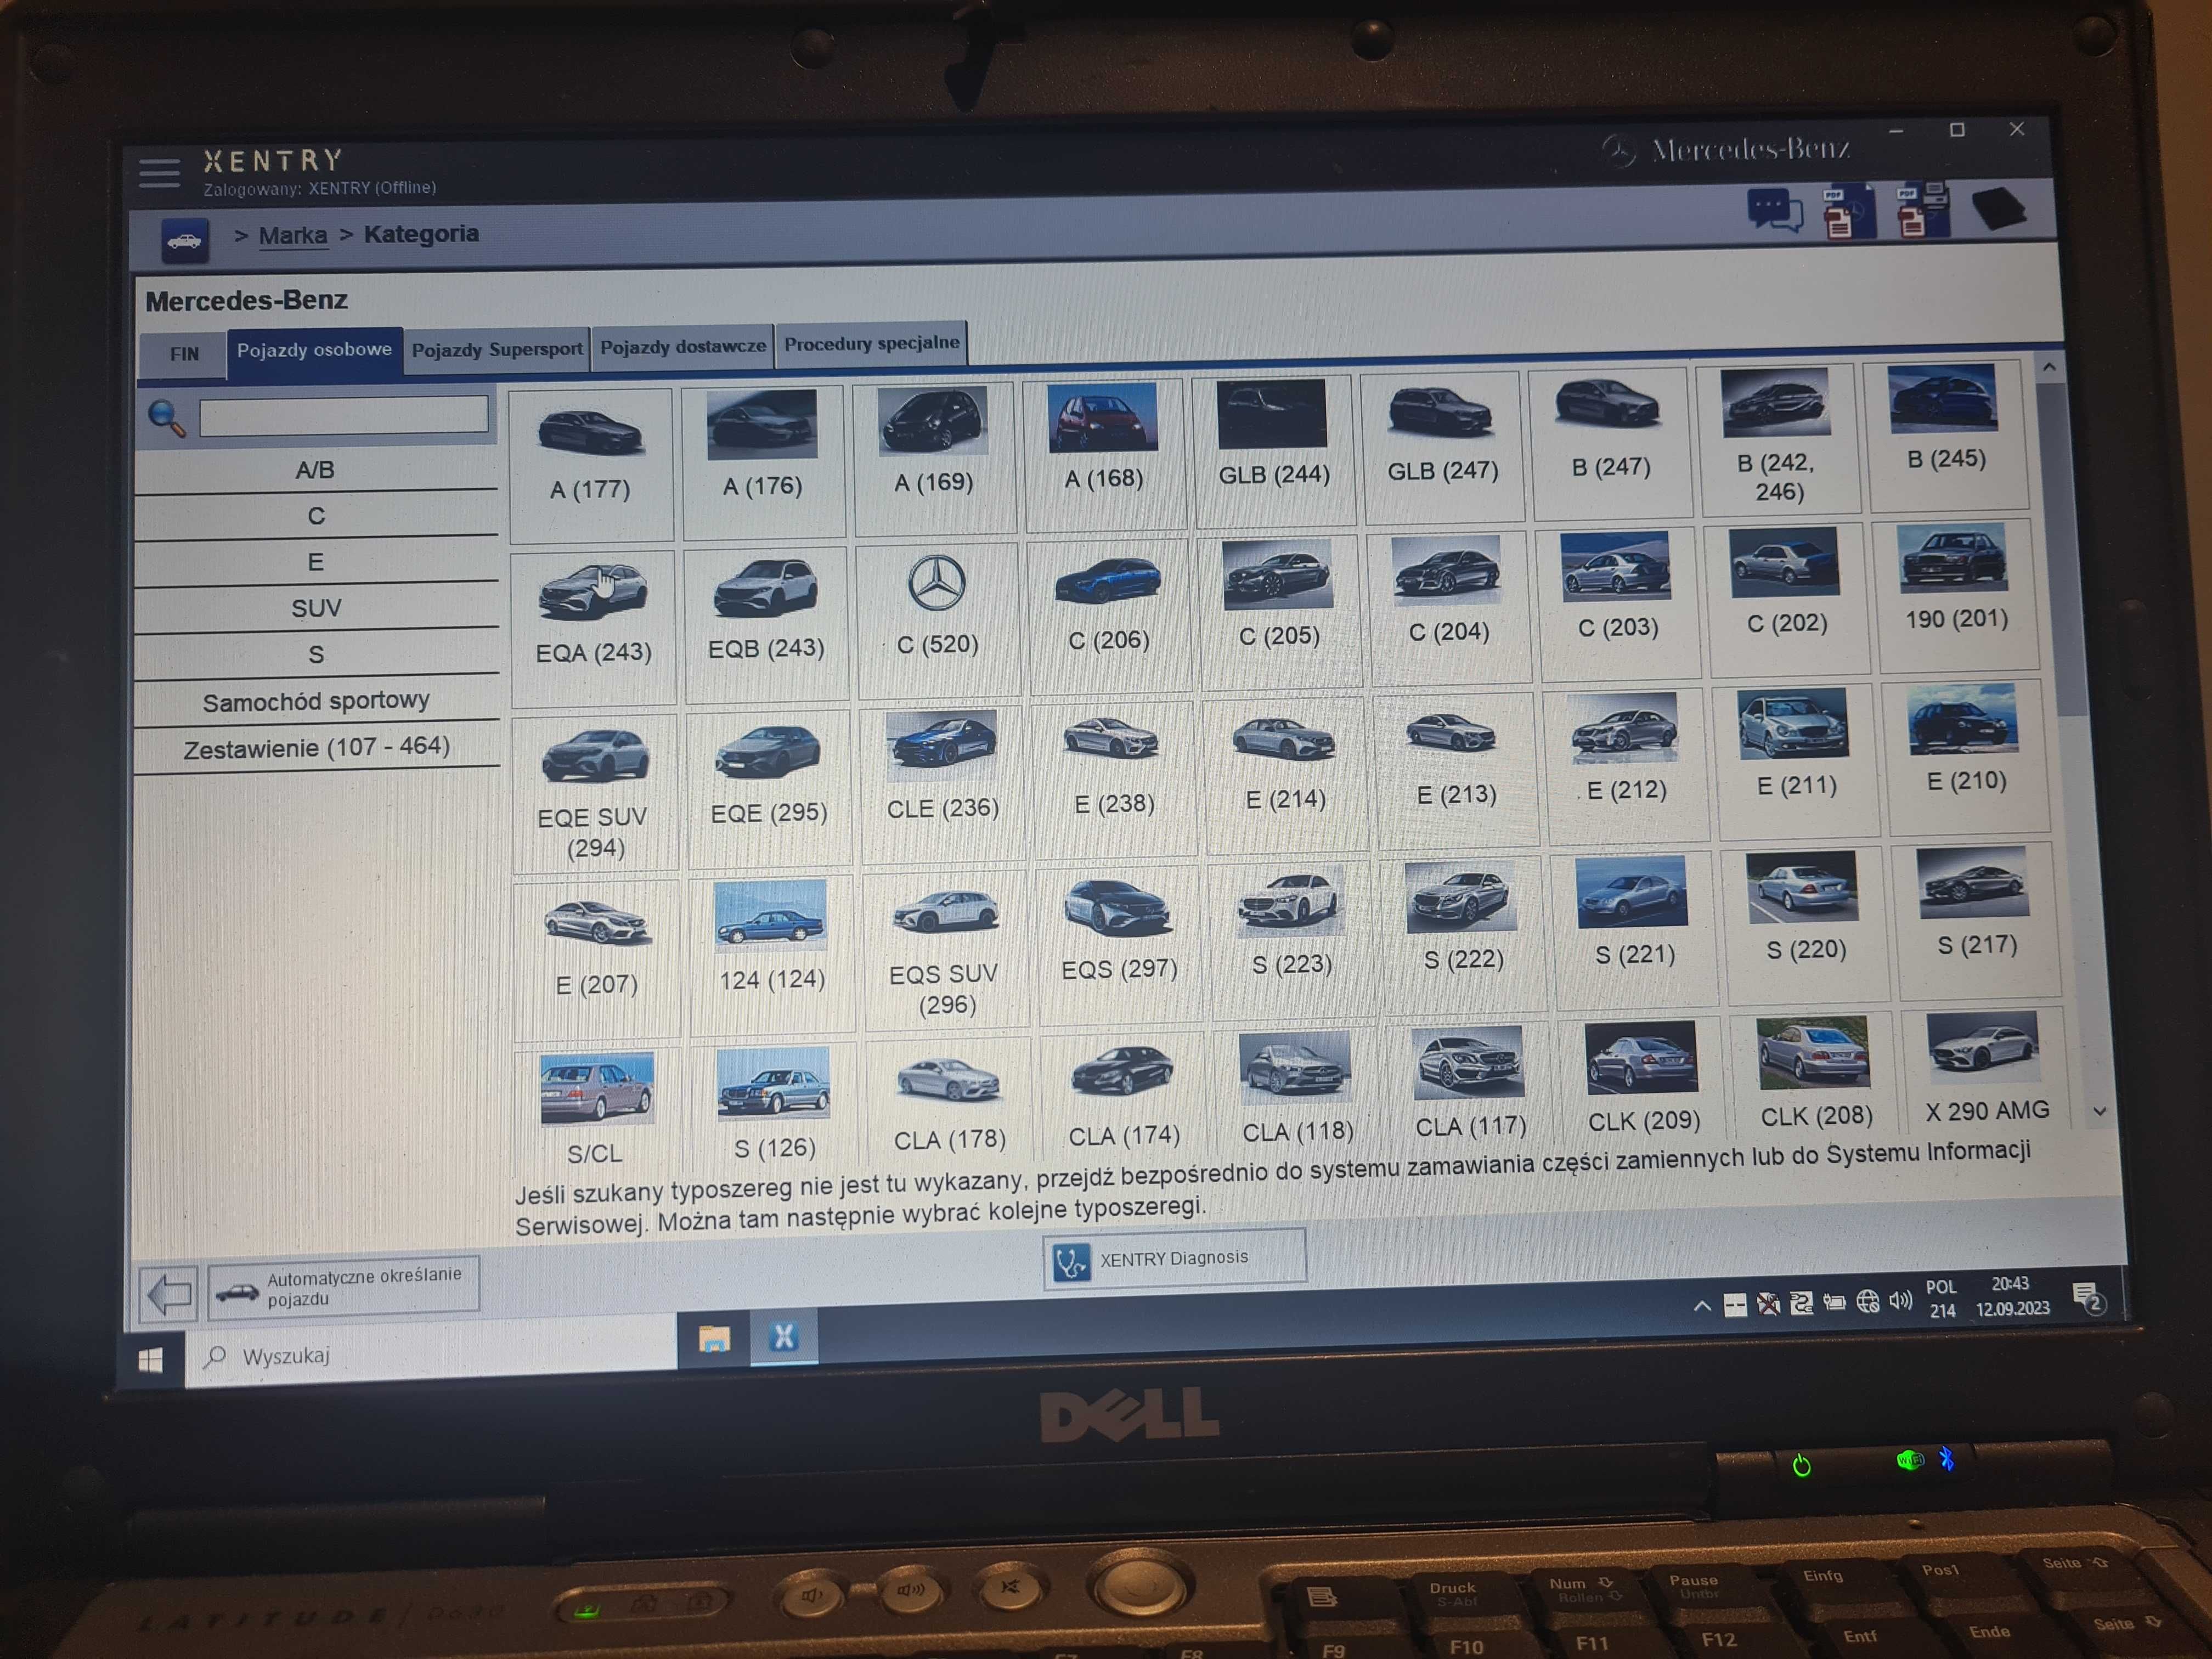The width and height of the screenshot is (2212, 1659).
Task: Open the Procedury specjalne tab
Action: pos(871,344)
